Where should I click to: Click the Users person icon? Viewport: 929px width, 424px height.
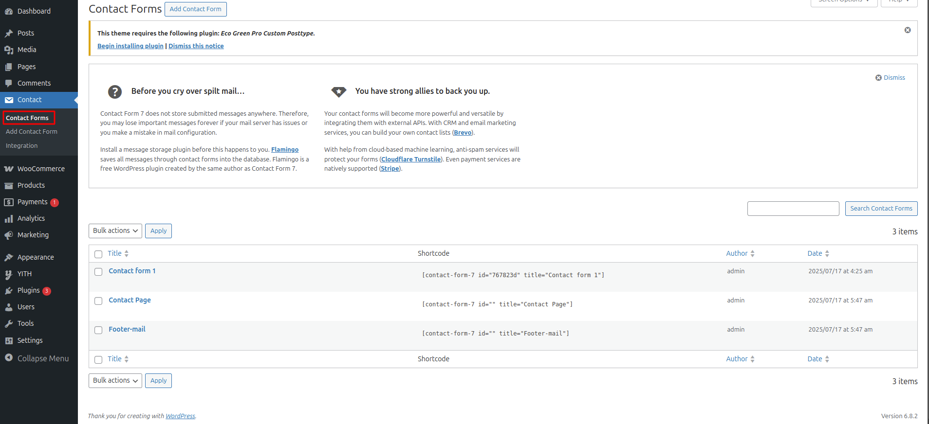pyautogui.click(x=9, y=307)
